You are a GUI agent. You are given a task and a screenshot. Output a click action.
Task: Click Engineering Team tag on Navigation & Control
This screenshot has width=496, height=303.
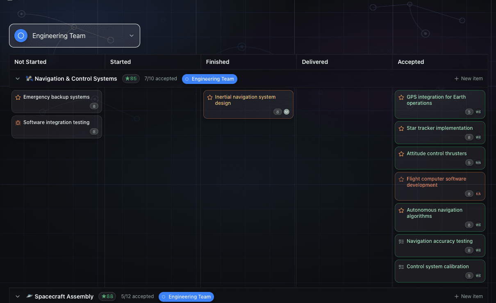click(x=209, y=79)
